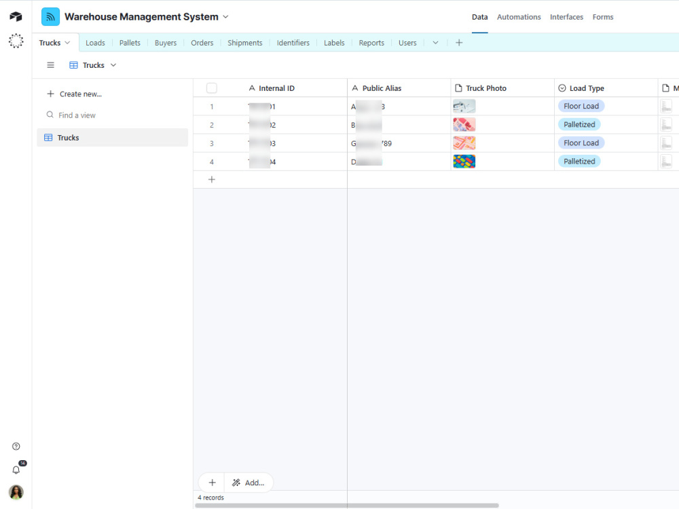Open the dotted-circle assistant icon in sidebar

click(16, 41)
